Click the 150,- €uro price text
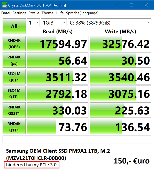 click(x=132, y=161)
